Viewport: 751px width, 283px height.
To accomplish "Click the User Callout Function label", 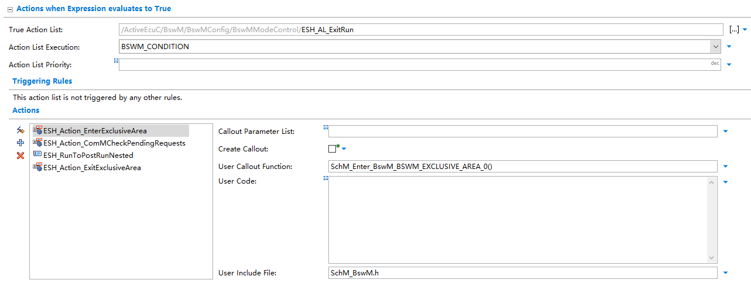I will coord(255,167).
